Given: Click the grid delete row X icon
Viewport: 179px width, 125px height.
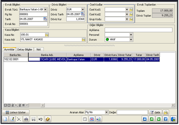Looking at the screenshot, I should (x=16, y=105).
